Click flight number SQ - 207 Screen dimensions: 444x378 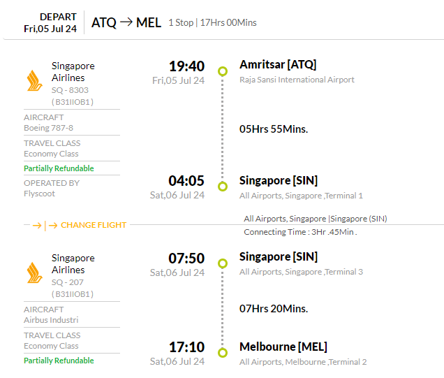68,282
